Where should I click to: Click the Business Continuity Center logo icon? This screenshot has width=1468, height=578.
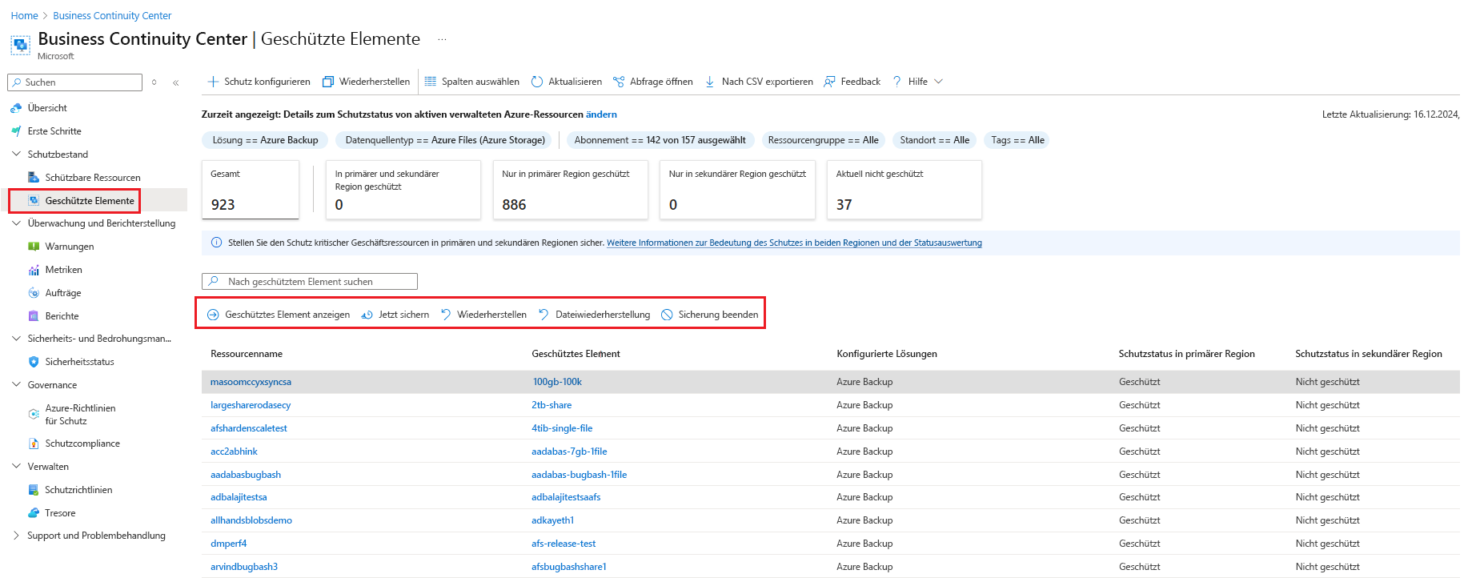pyautogui.click(x=21, y=45)
